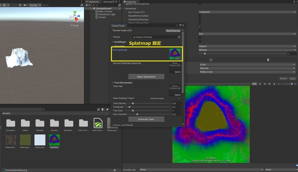Show the RGB preview channel
Viewport: 298px width, 172px height.
(x=254, y=84)
